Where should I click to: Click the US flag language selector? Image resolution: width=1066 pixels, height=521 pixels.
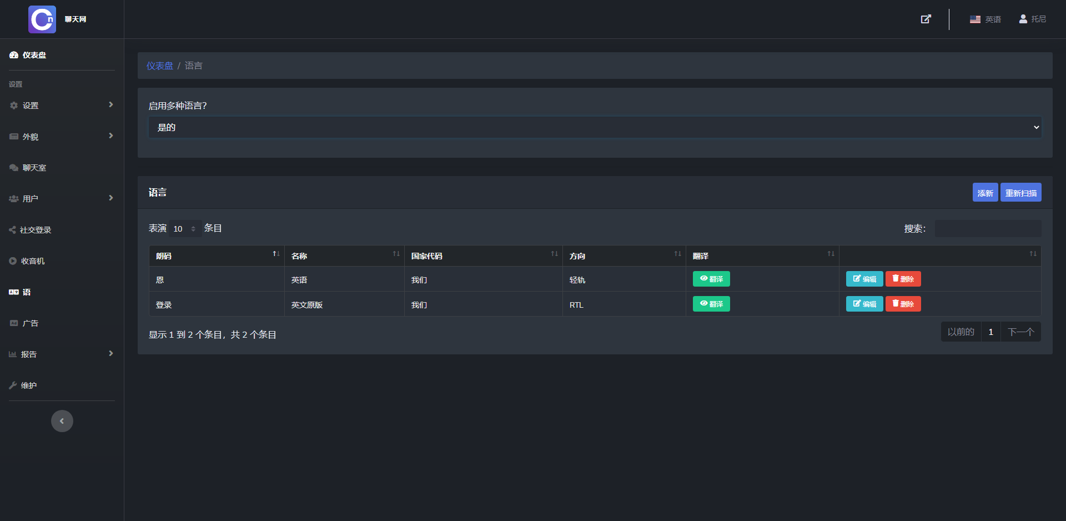pos(985,19)
